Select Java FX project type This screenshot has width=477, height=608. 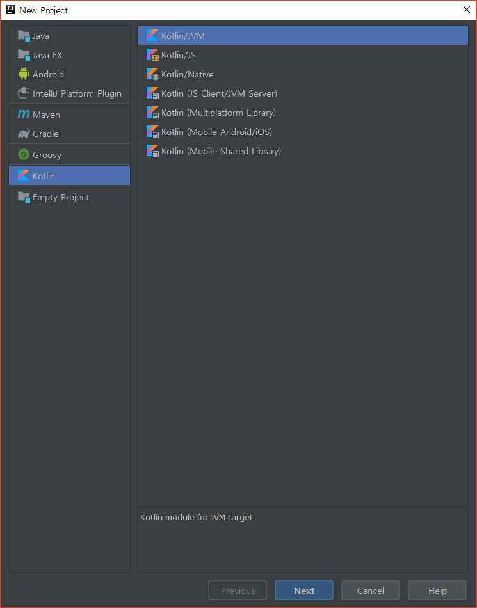(69, 55)
